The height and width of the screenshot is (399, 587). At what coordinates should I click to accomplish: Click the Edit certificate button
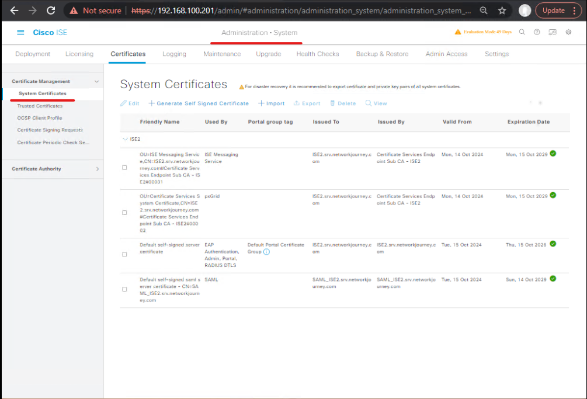click(130, 103)
